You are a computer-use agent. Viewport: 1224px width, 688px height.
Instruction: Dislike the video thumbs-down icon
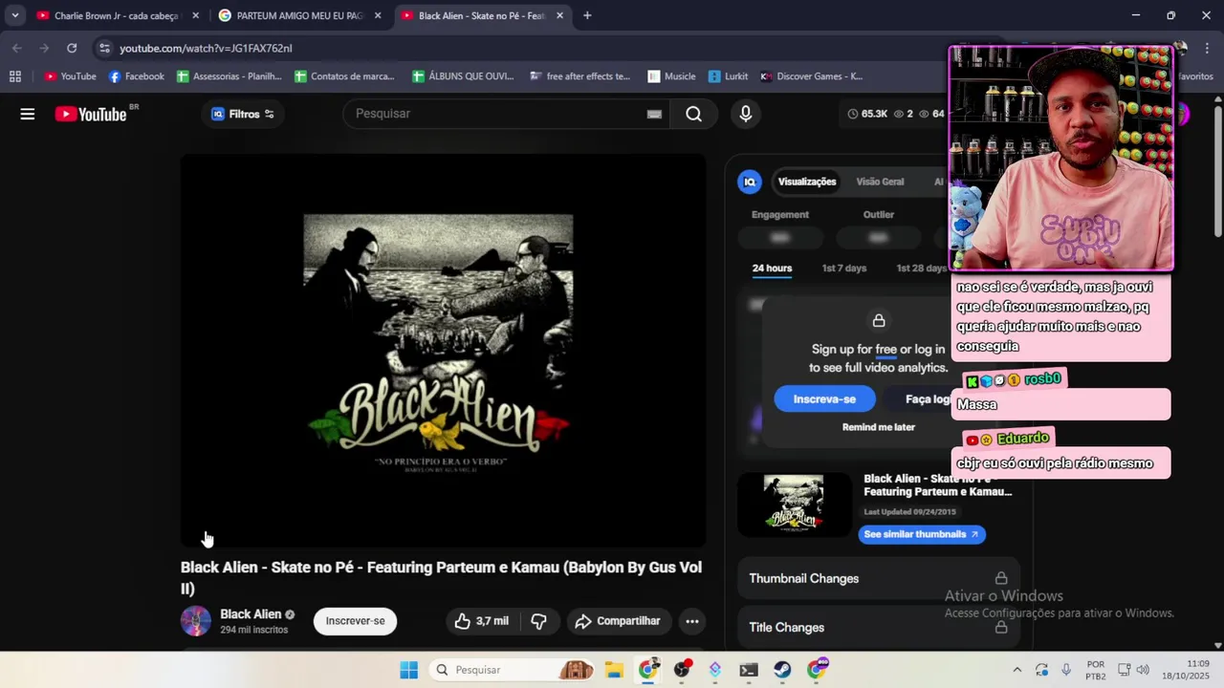coord(538,621)
